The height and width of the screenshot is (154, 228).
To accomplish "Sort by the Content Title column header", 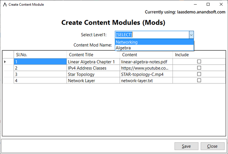I will (x=93, y=55).
